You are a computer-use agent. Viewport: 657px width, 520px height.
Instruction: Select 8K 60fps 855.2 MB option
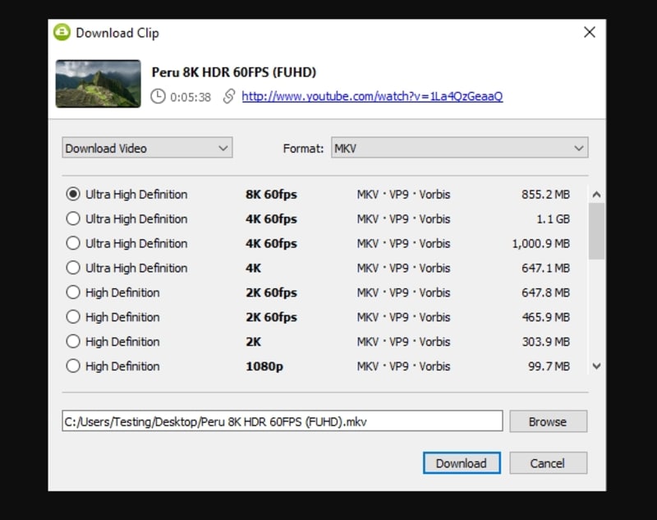(x=73, y=194)
